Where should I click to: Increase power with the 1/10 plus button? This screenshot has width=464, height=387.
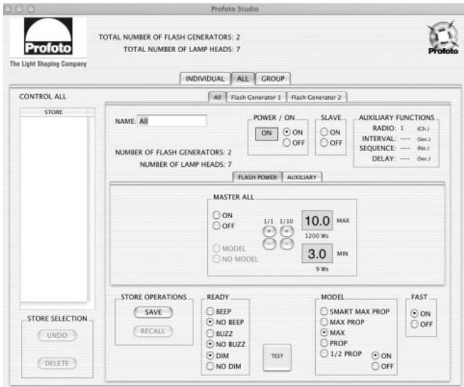click(287, 231)
